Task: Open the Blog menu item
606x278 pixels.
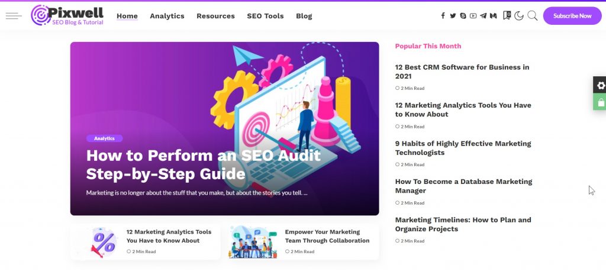Action: point(304,16)
